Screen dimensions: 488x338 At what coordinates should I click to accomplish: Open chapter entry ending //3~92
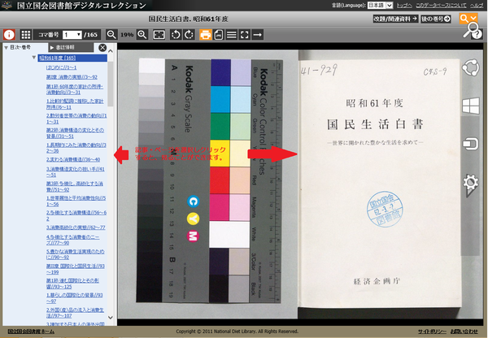[x=72, y=77]
